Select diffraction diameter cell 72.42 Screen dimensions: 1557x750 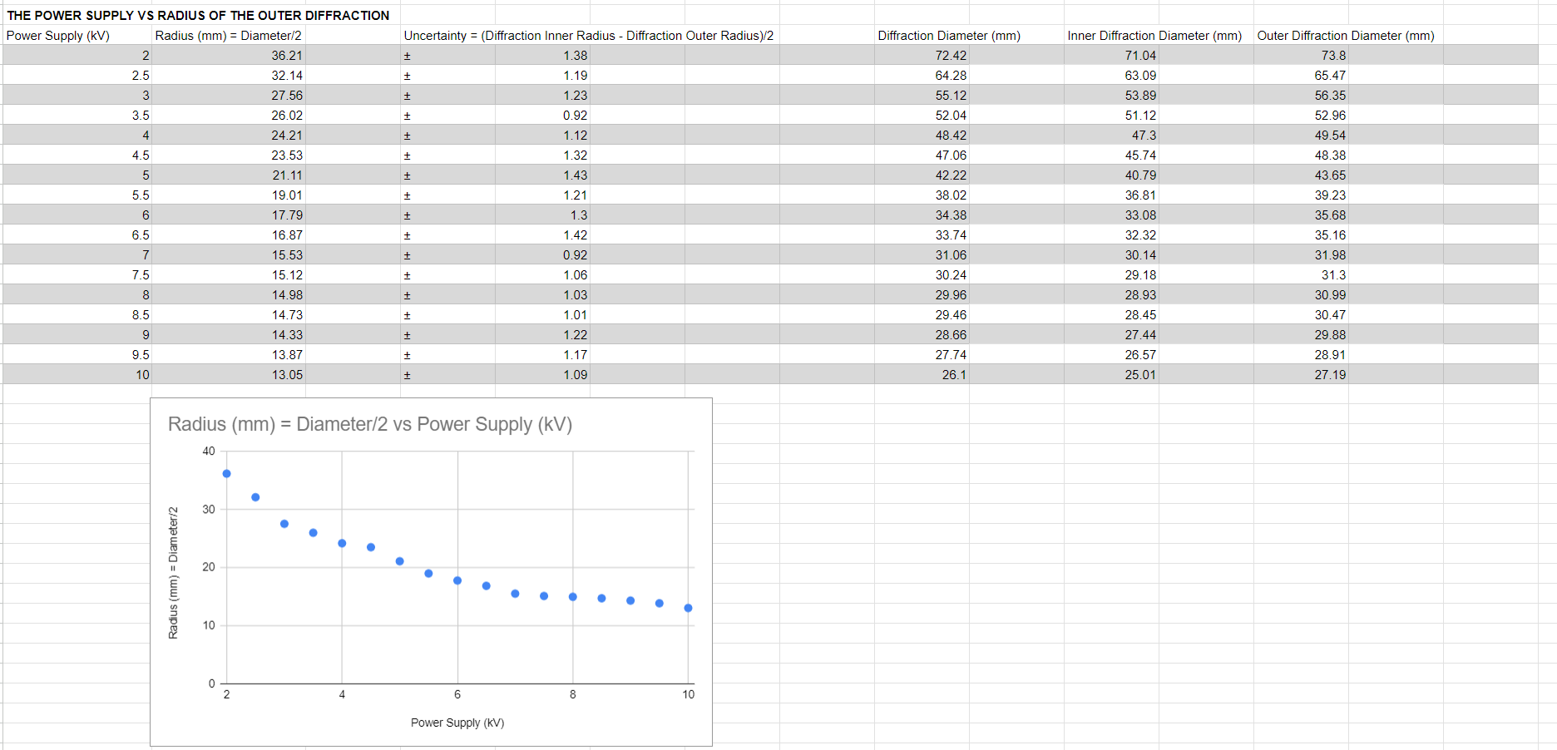[x=951, y=55]
